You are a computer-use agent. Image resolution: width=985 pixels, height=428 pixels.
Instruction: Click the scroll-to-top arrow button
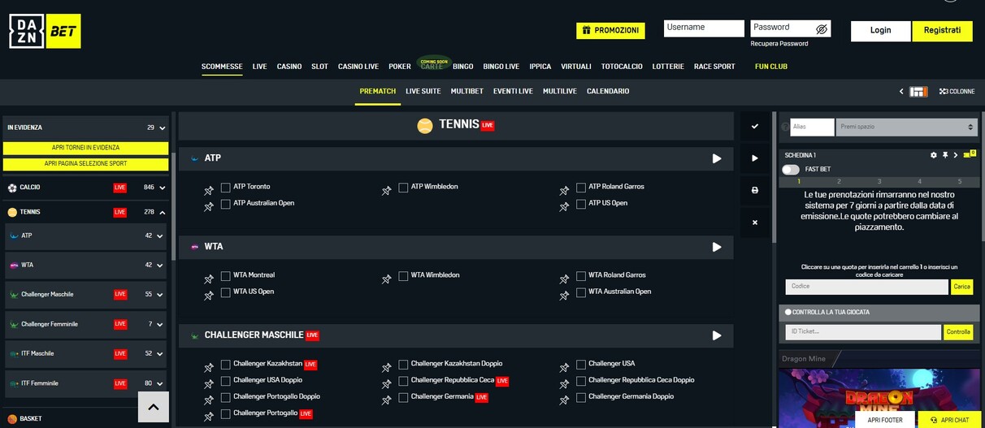[x=154, y=407]
